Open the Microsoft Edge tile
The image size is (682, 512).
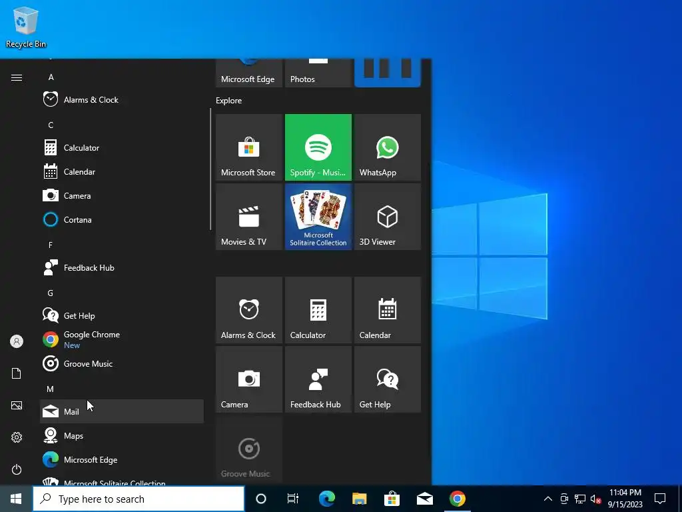[x=249, y=73]
